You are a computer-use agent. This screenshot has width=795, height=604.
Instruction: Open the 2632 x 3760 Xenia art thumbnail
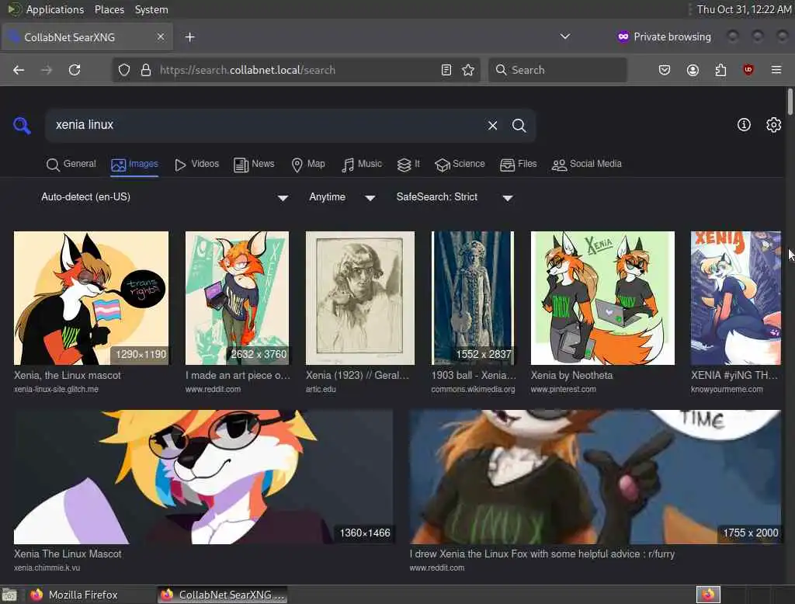[x=238, y=298]
